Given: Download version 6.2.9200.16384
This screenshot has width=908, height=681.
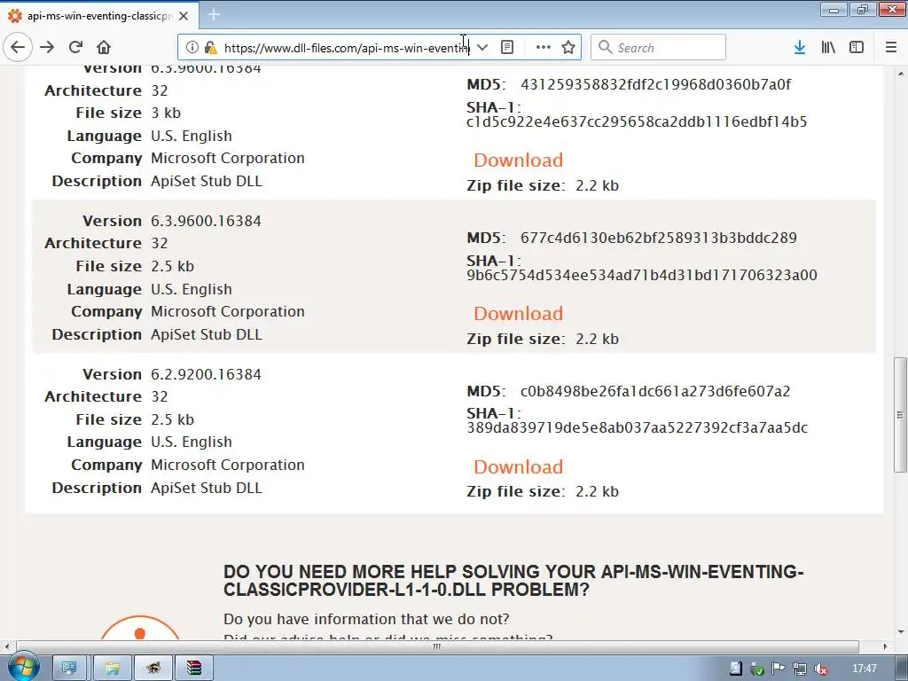Looking at the screenshot, I should (518, 466).
